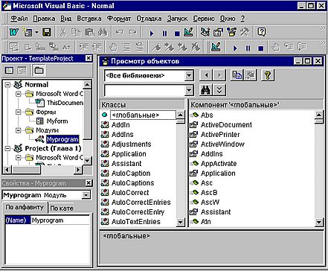The width and height of the screenshot is (328, 271).
Task: Select the Myprogram module in the tree
Action: 62,139
